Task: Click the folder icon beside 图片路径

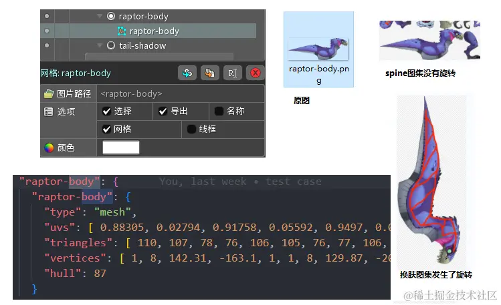Action: tap(49, 93)
